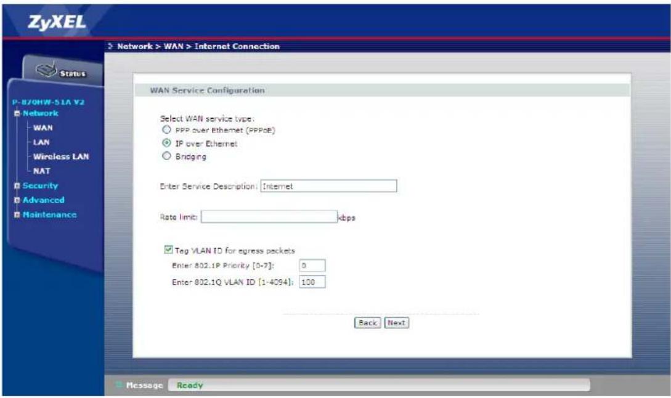Click the ZyXEL logo

(x=57, y=22)
